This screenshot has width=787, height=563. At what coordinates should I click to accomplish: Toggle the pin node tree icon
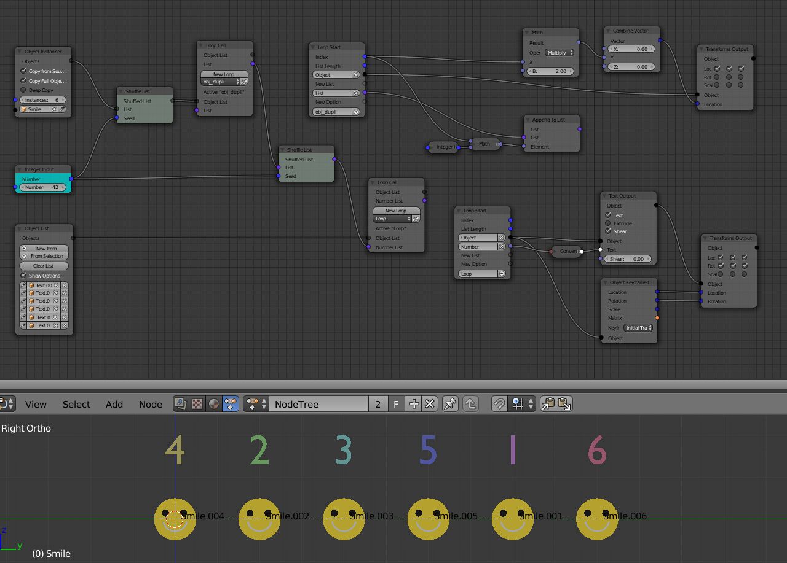tap(450, 404)
